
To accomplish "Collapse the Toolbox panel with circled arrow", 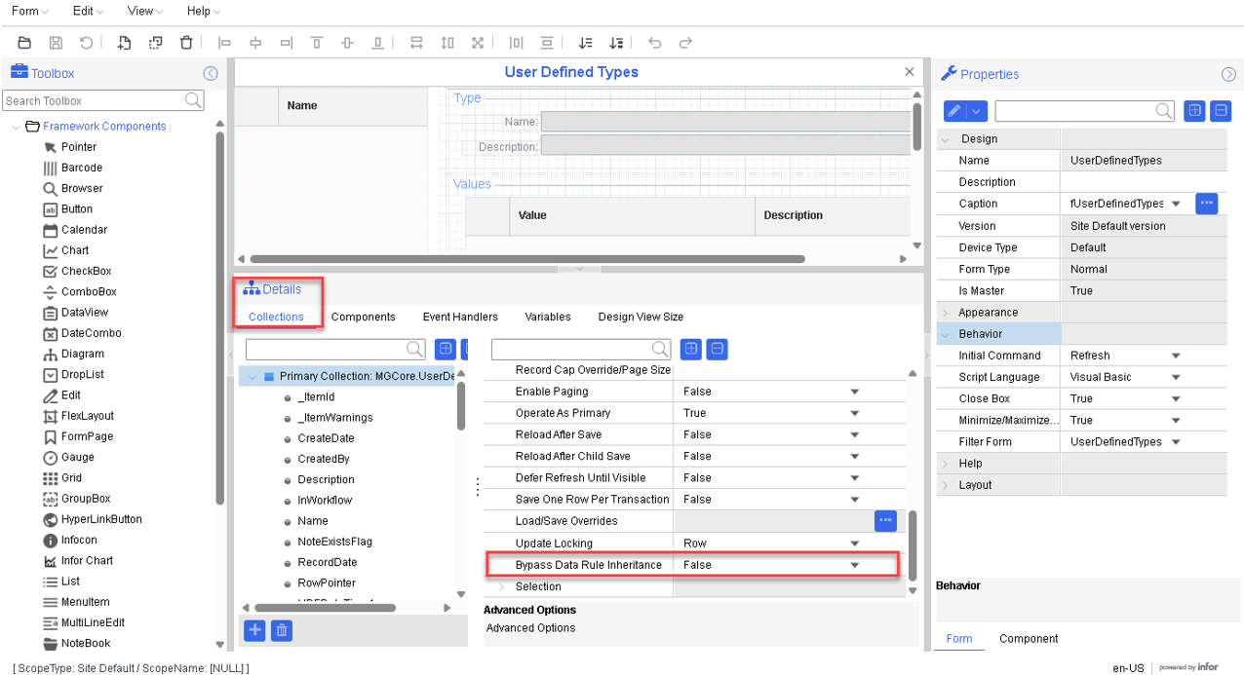I will 211,74.
